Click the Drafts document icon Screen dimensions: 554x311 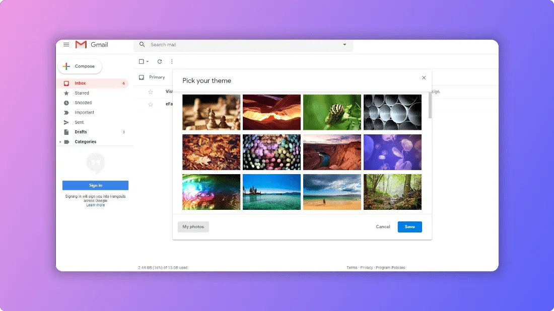(66, 132)
